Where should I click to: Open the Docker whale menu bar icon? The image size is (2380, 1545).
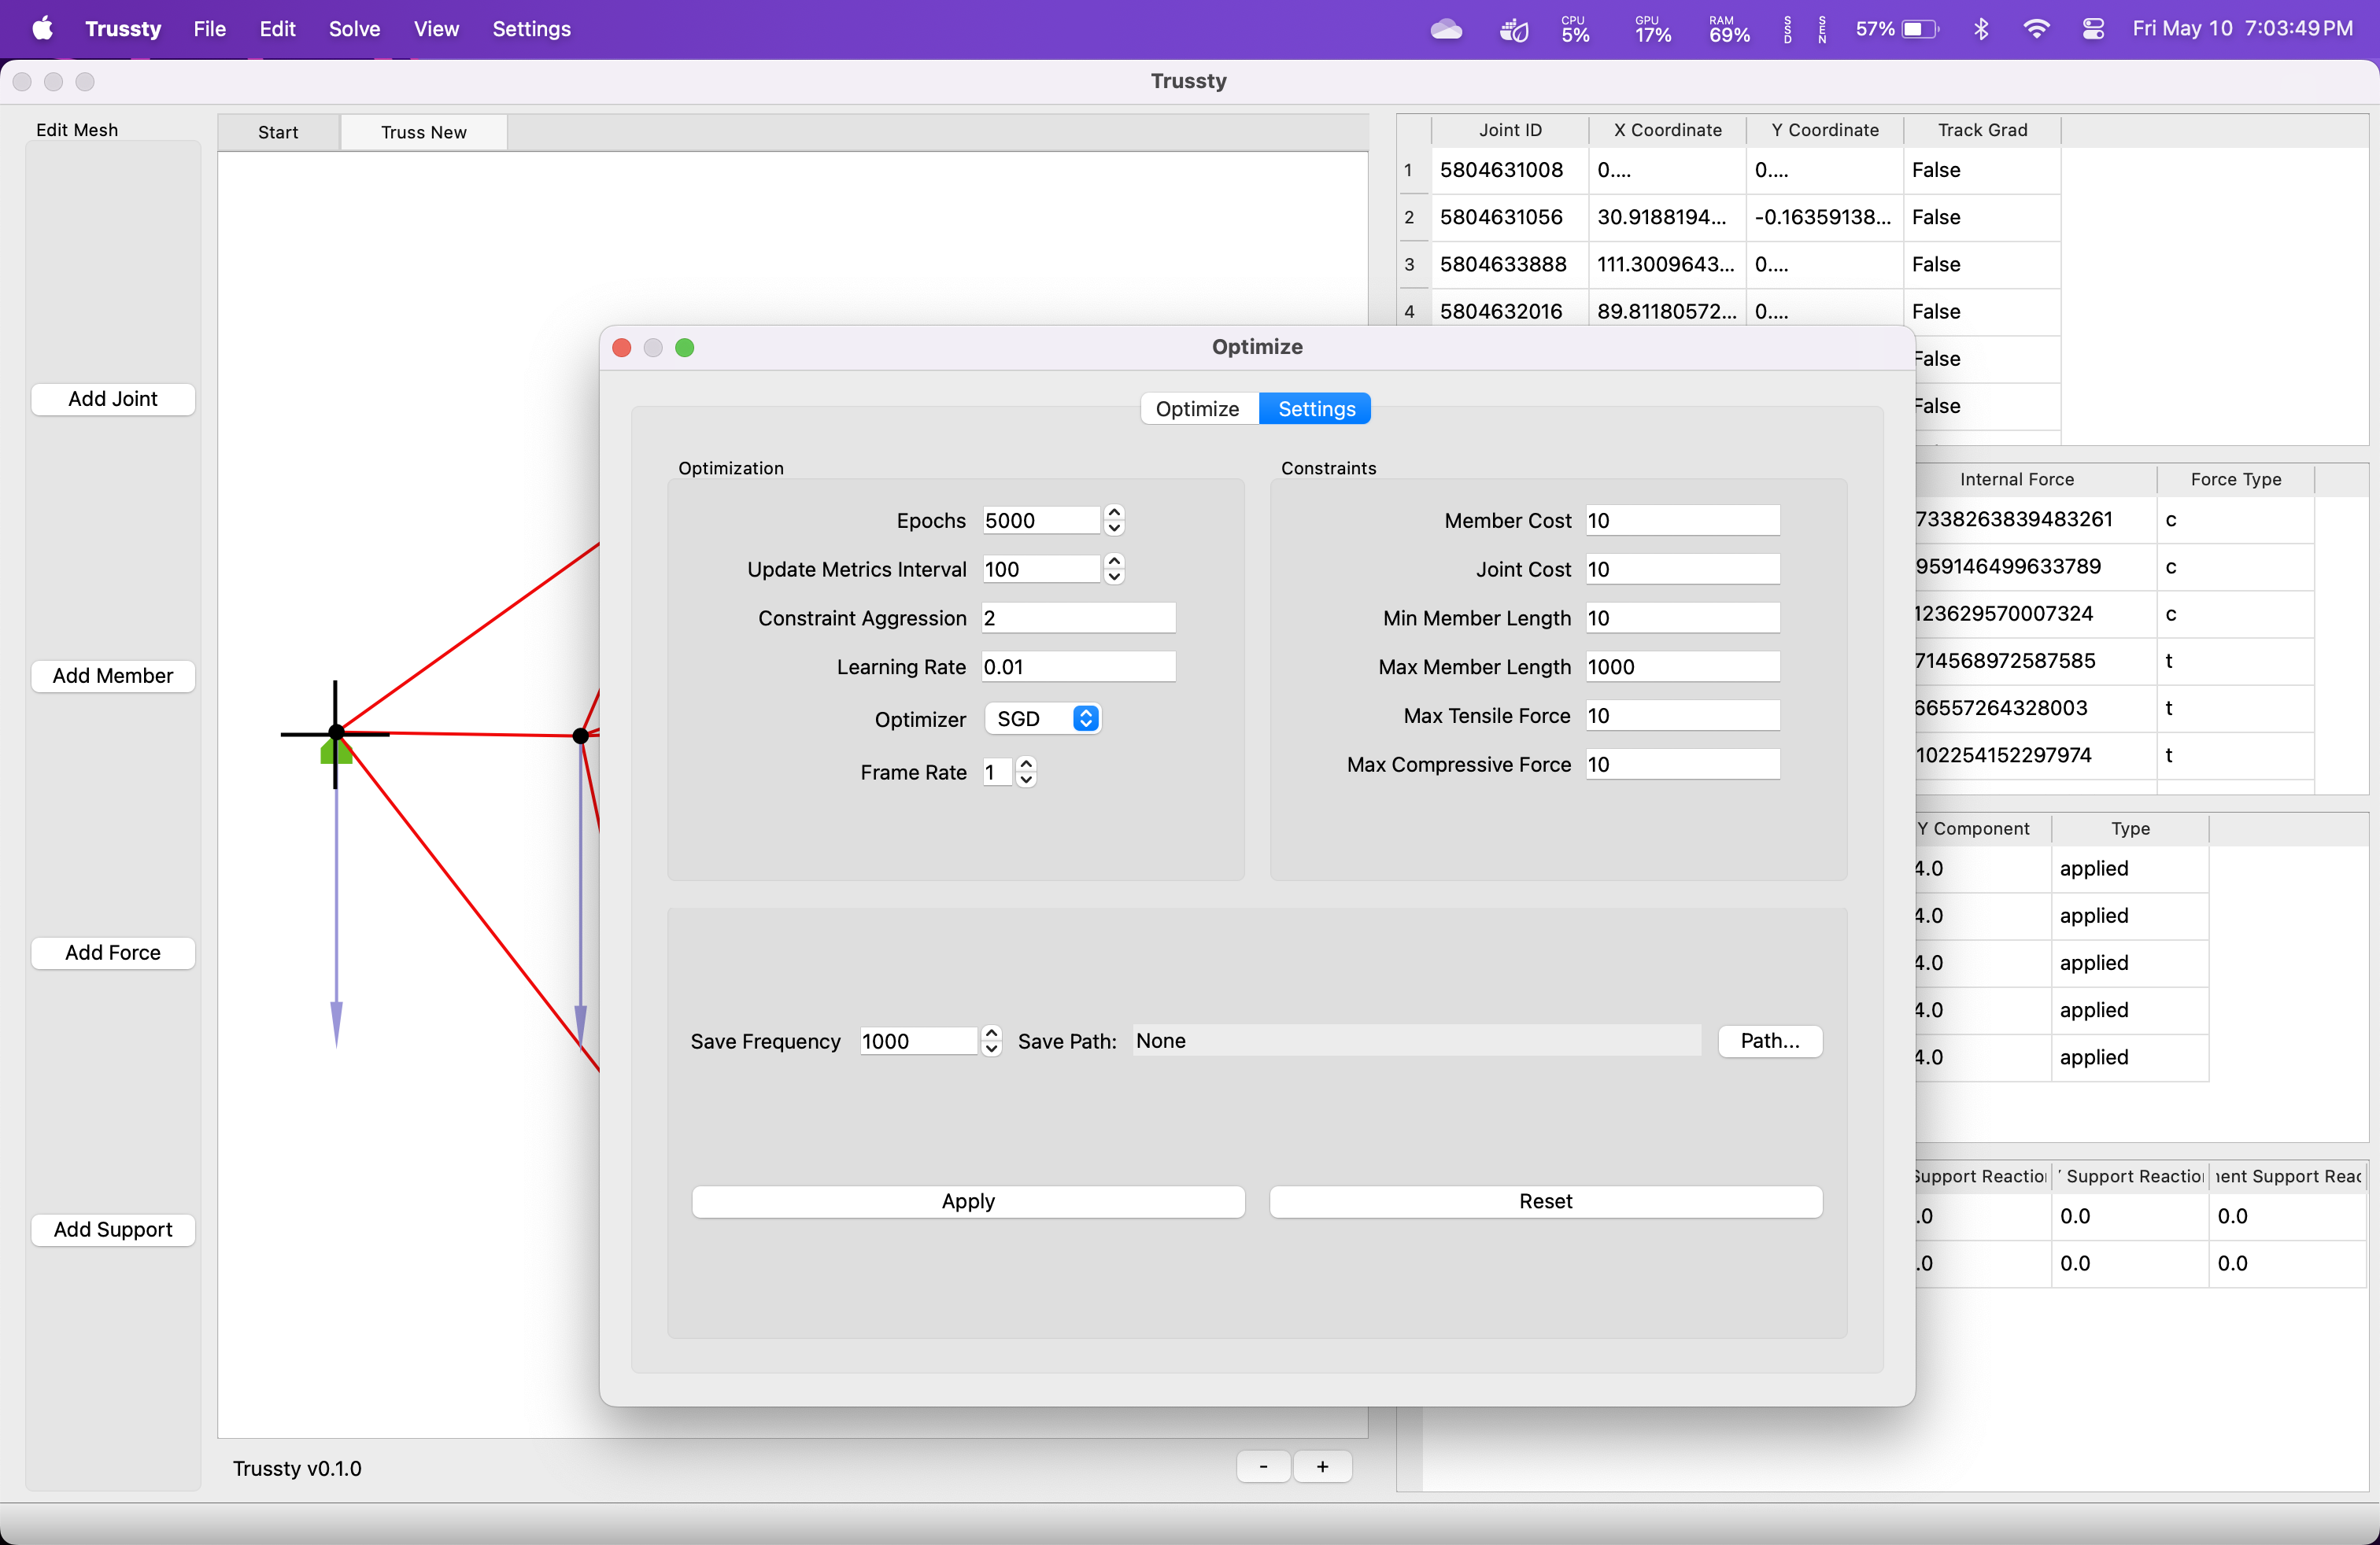1513,29
